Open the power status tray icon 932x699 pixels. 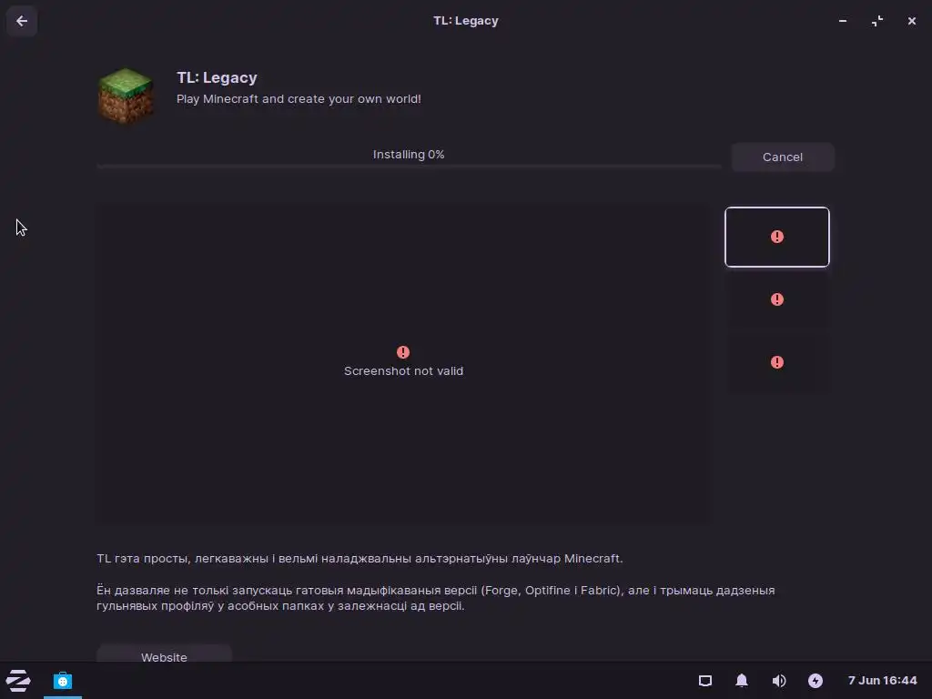pos(815,681)
